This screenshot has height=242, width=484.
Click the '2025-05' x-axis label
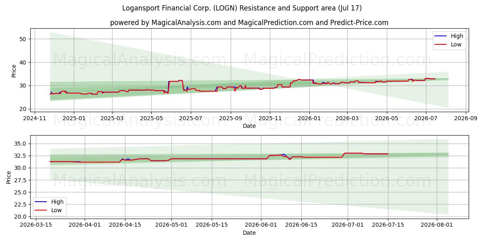pyautogui.click(x=151, y=119)
